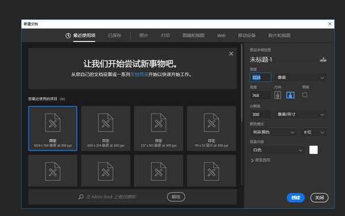Open the RGB 颜色 color mode dropdown
Viewport: 345px width, 216px height.
(x=274, y=132)
